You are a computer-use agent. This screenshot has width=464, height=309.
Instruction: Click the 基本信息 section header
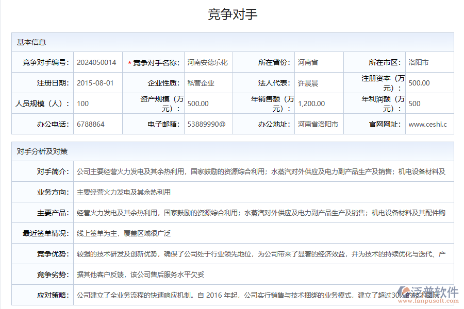pos(31,42)
